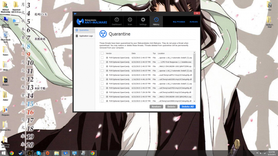Viewport: 278px width, 156px height.
Task: Sort by the Vendor column header
Action: (x=109, y=53)
